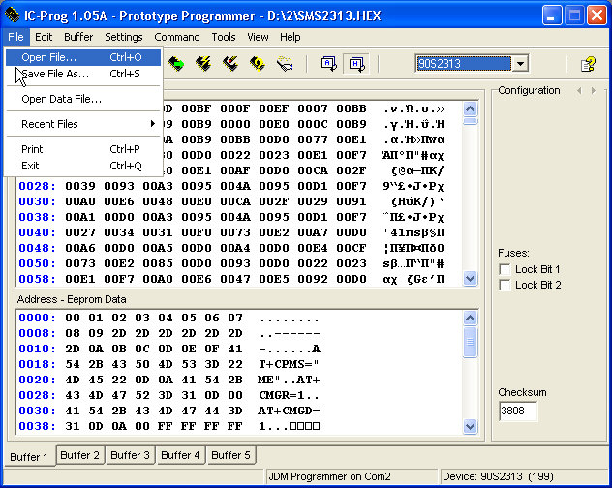
Task: Open the Buffer menu
Action: pos(78,37)
